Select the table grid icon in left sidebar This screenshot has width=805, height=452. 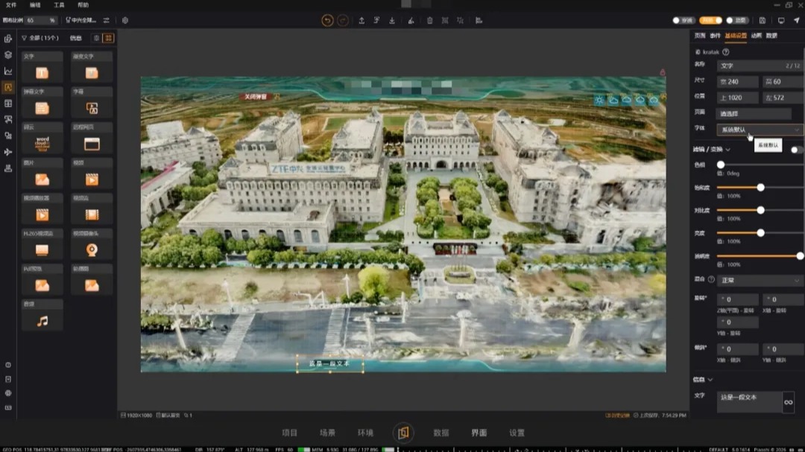(8, 103)
